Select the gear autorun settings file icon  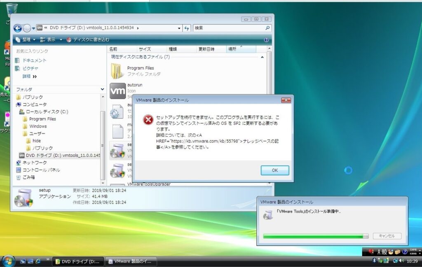click(x=117, y=111)
